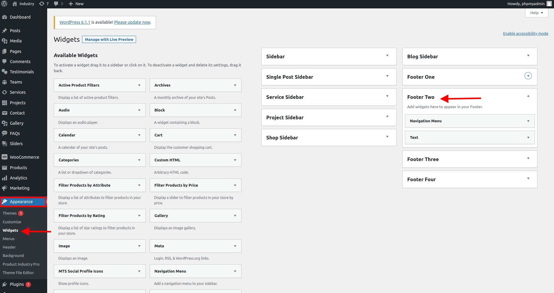
Task: Open the updates icon in admin bar
Action: click(x=42, y=4)
